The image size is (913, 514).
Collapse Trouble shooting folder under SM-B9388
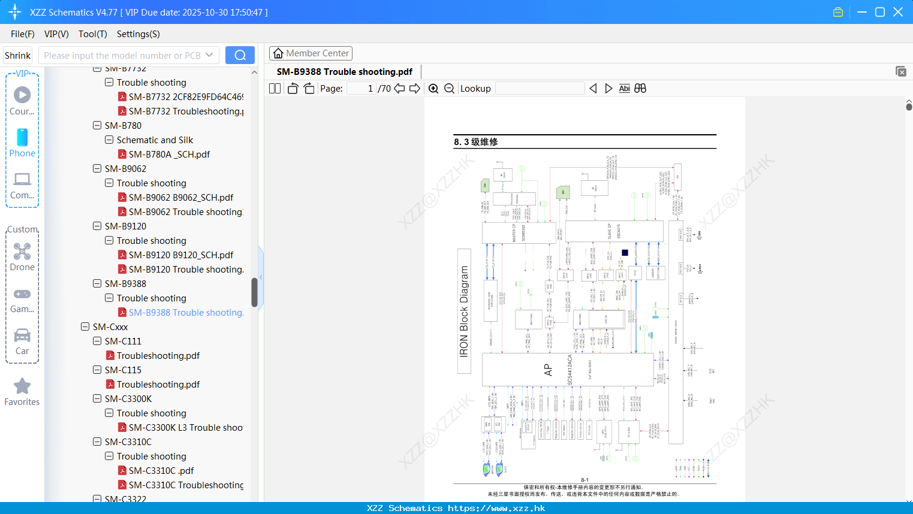[109, 298]
